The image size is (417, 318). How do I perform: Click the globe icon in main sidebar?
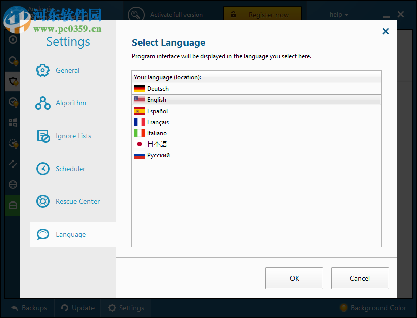click(x=13, y=184)
